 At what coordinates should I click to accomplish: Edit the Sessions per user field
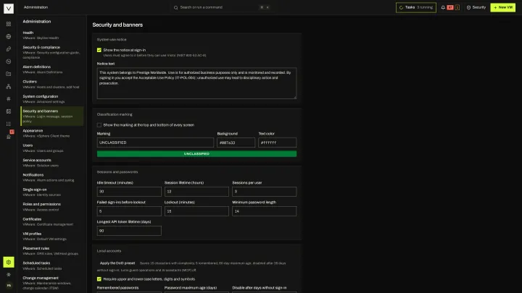click(265, 191)
